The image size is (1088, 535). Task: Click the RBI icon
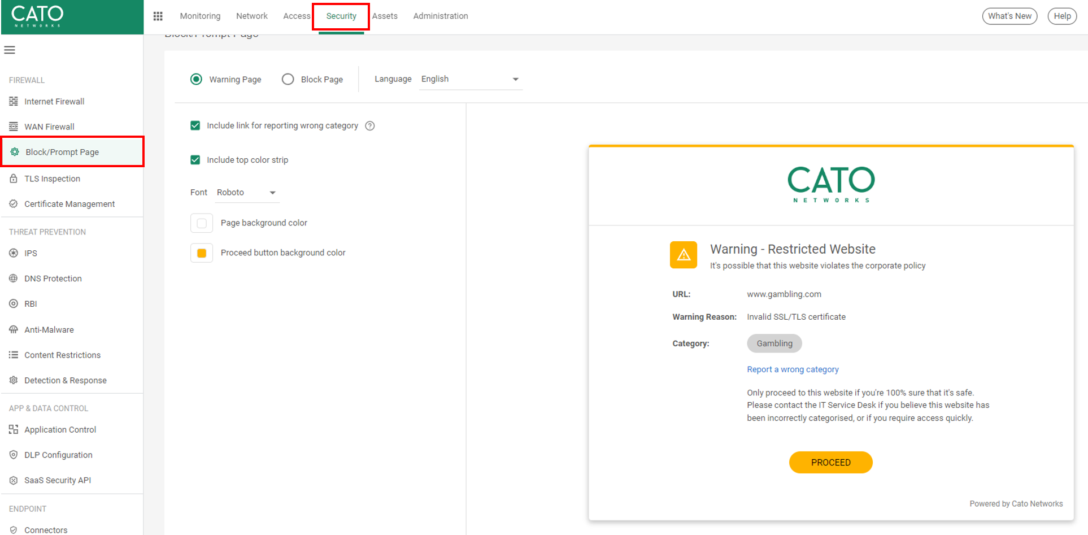(x=14, y=304)
